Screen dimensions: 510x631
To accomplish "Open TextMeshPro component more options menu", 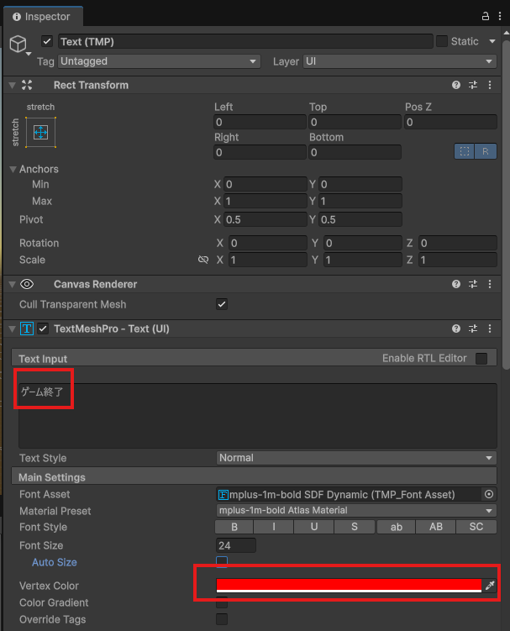I will coord(490,329).
